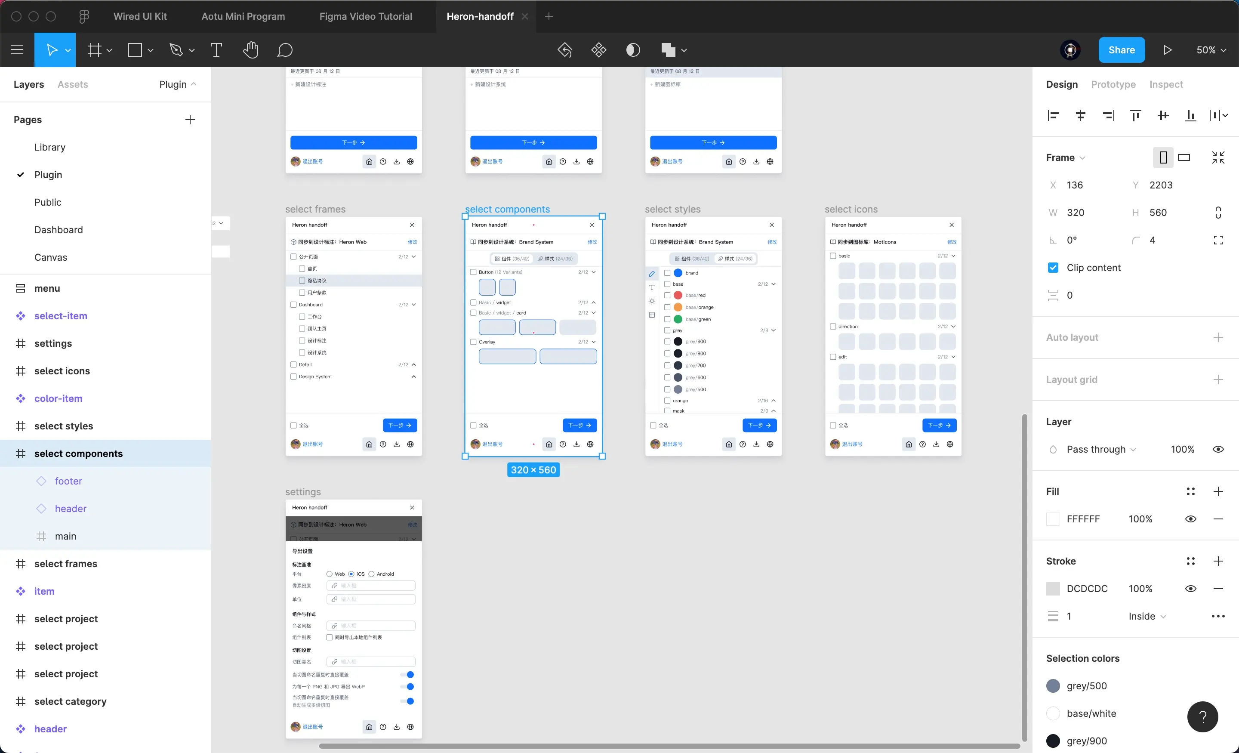Viewport: 1239px width, 753px height.
Task: Select the Comment tool
Action: 285,50
